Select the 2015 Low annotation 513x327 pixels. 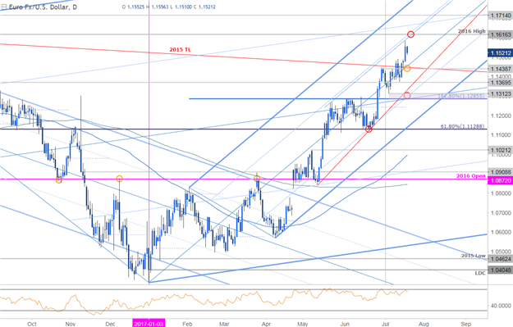click(x=474, y=256)
